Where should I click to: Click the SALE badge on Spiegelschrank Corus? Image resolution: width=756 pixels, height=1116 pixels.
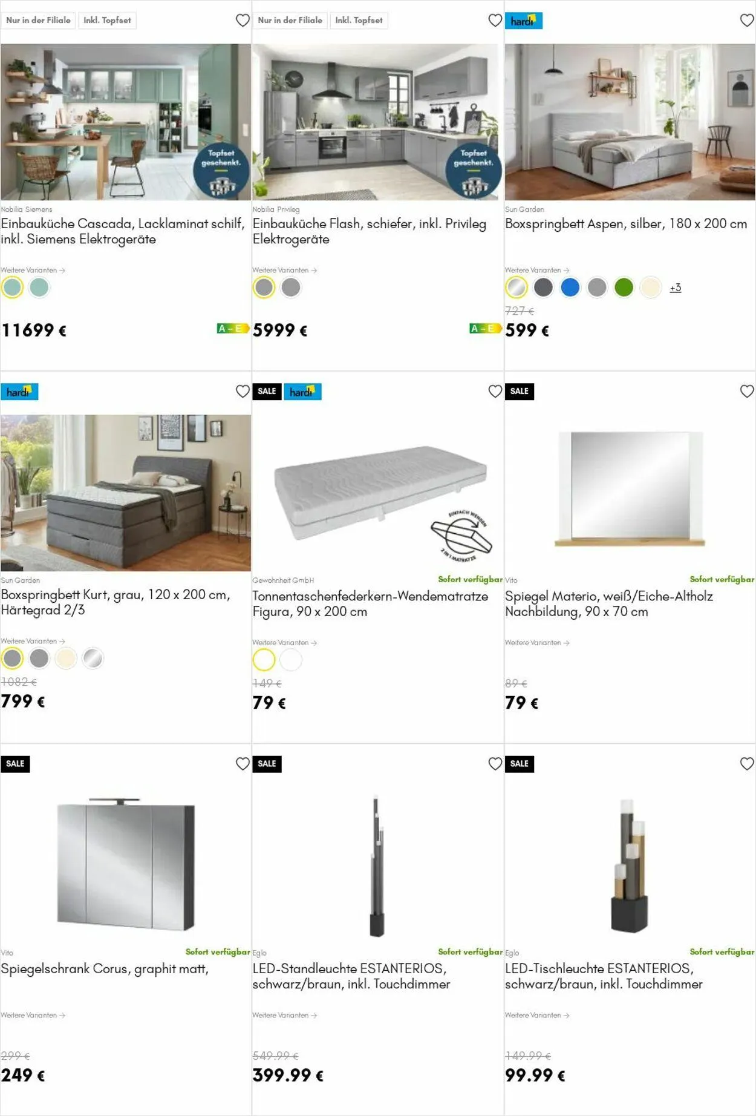click(x=15, y=764)
